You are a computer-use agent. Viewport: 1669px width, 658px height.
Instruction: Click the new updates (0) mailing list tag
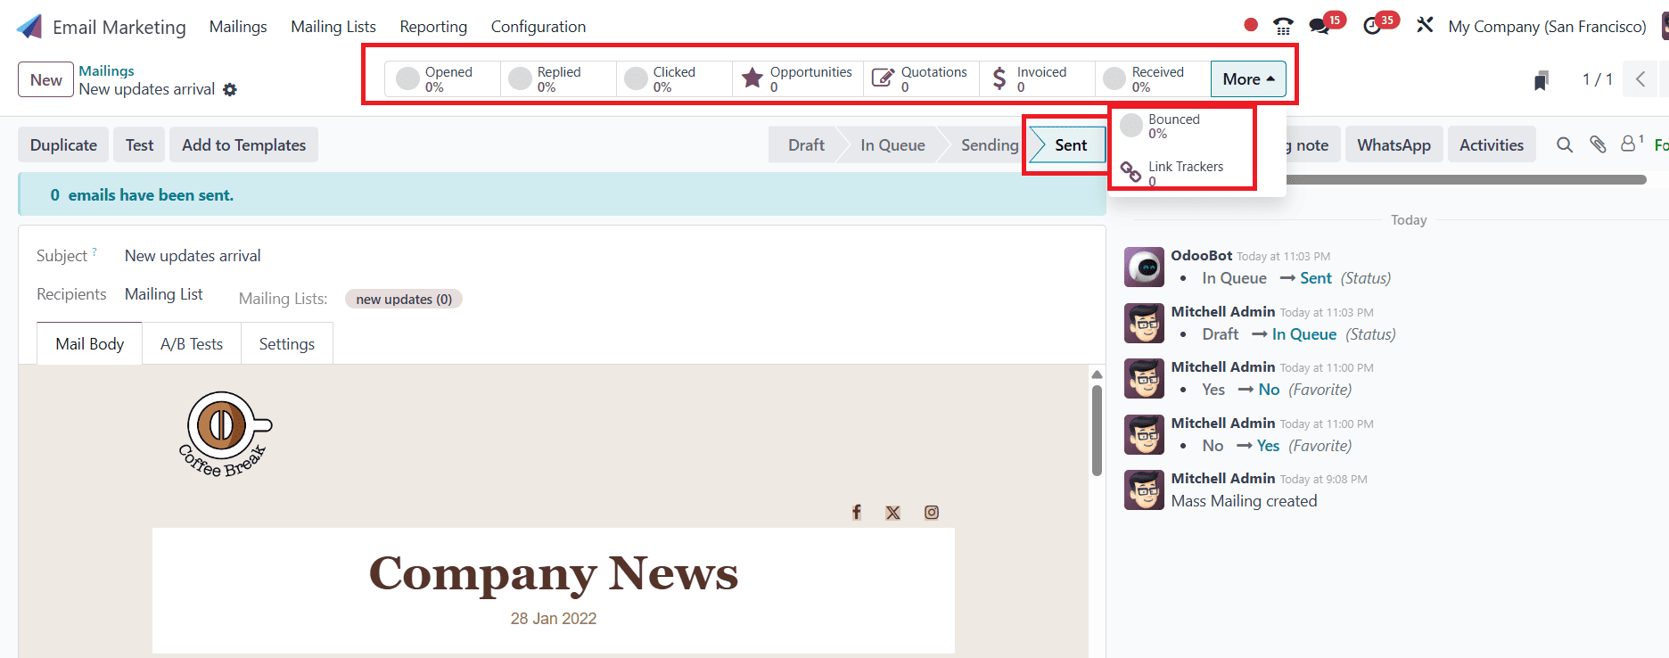(404, 300)
